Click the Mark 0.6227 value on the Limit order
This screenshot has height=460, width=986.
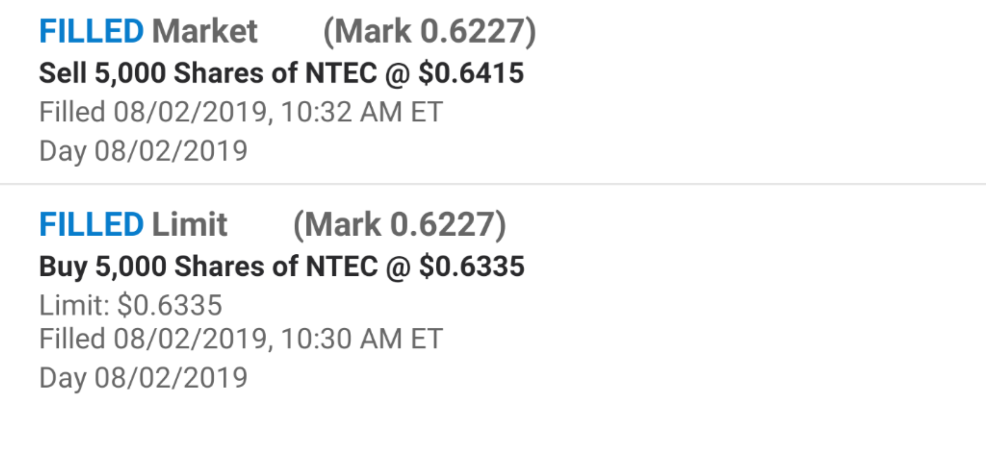click(400, 225)
